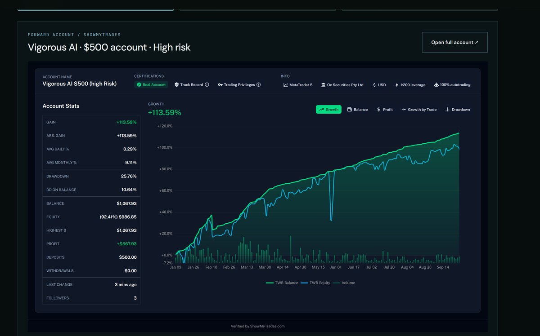Screen dimensions: 540x336
Task: Switch the chart to the Growth tab
Action: pos(328,110)
